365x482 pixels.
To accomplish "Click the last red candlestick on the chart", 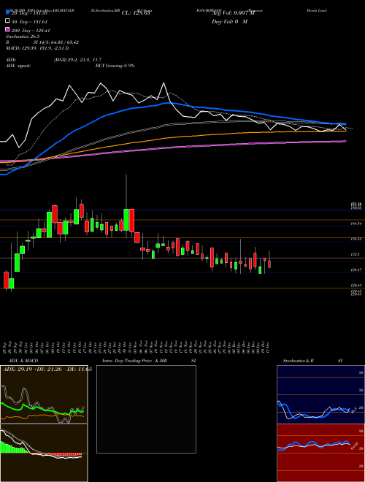I will [269, 264].
